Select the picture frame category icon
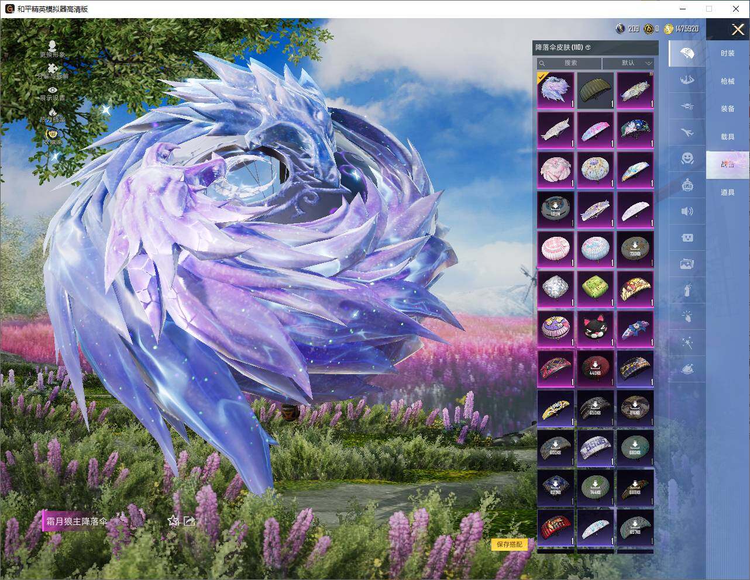The image size is (750, 580). (x=687, y=264)
